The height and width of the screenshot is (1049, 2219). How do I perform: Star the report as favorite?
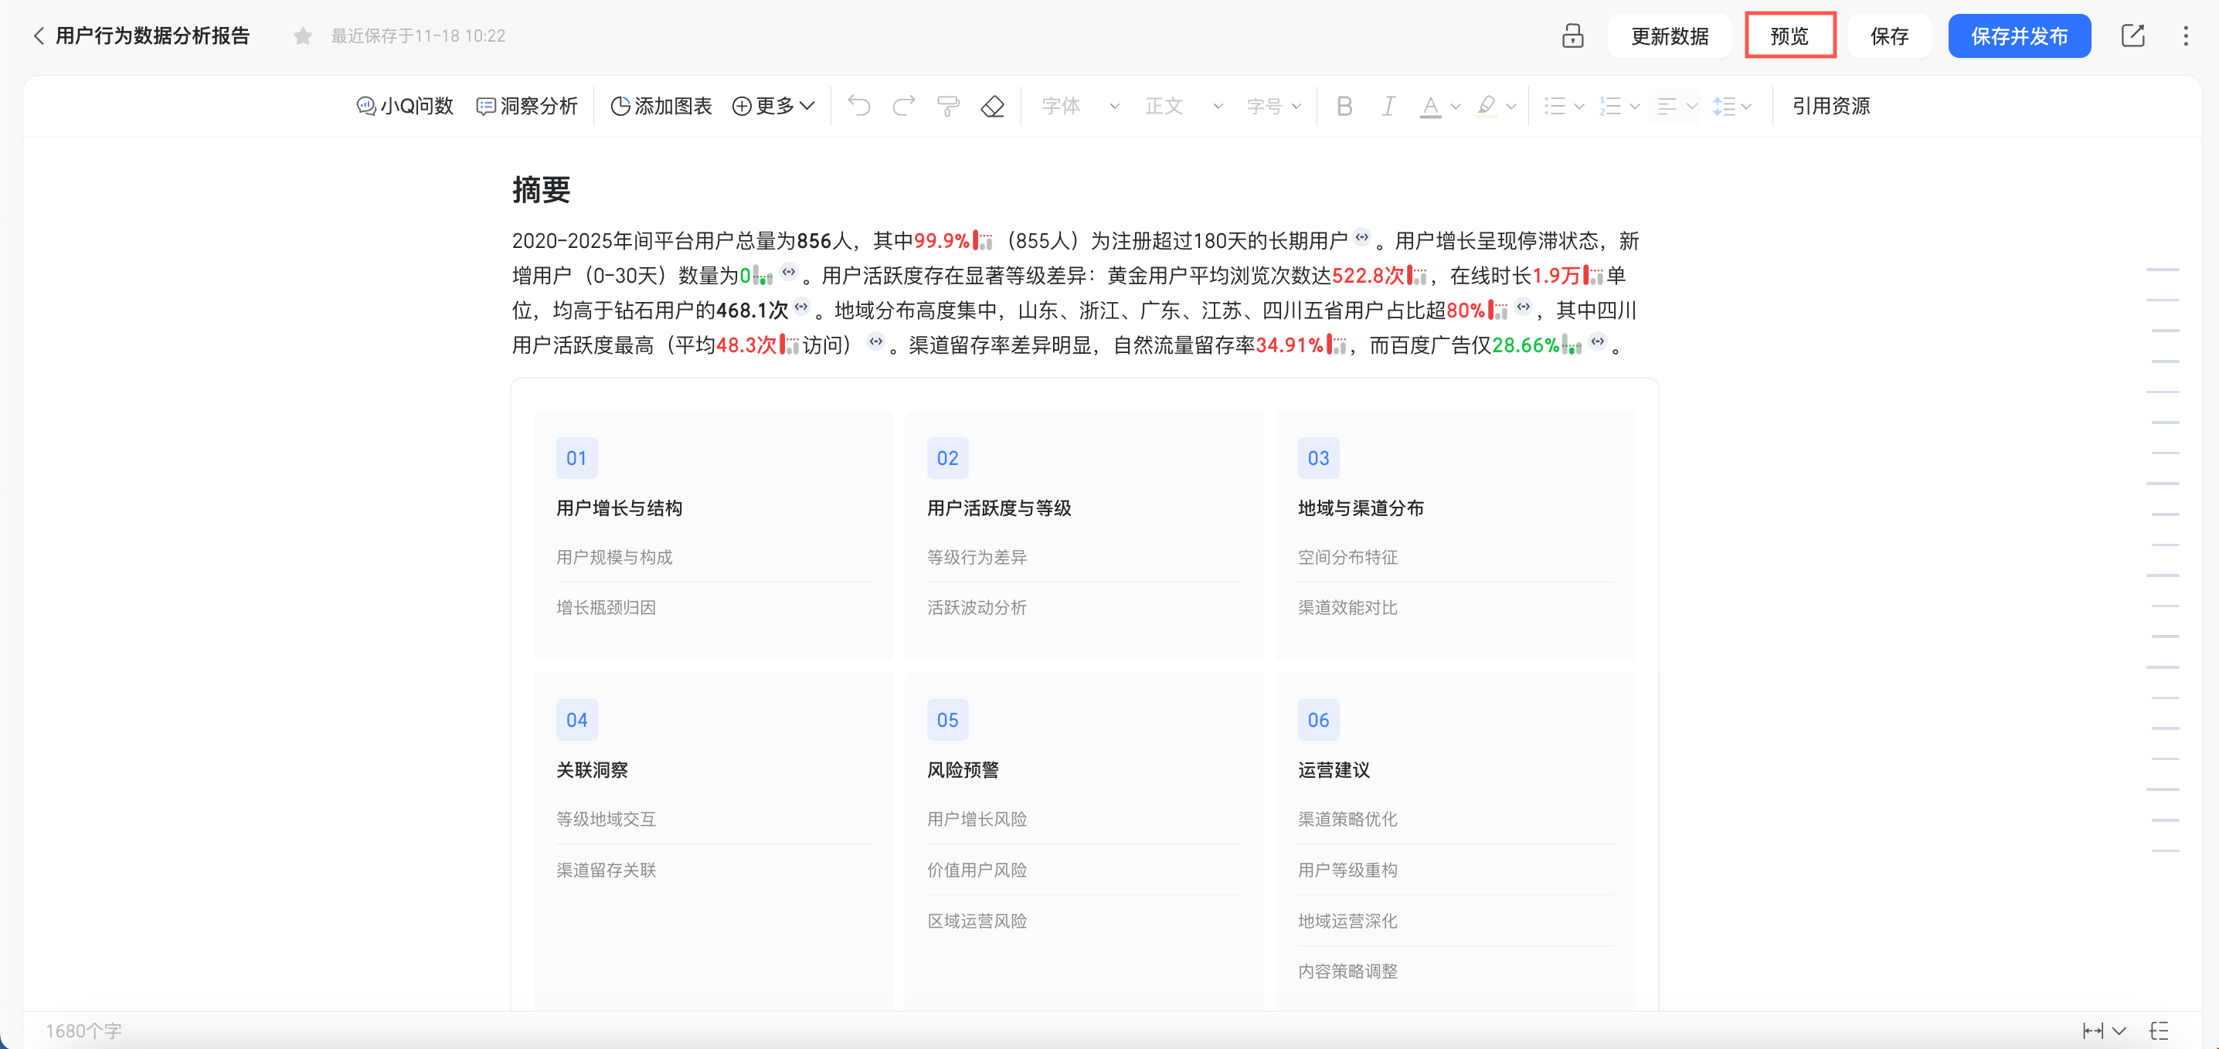tap(302, 36)
